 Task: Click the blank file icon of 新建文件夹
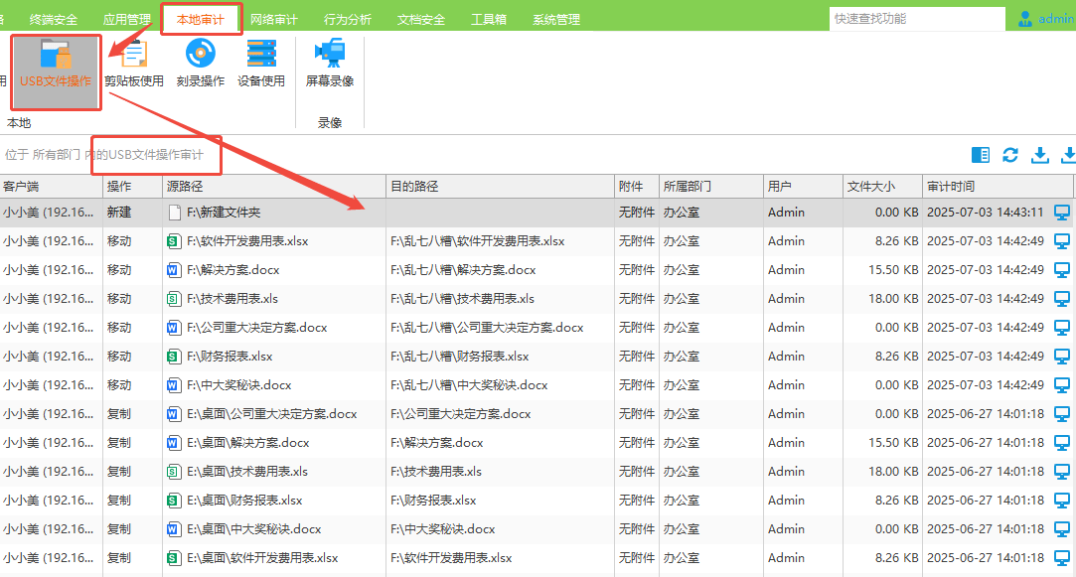174,213
